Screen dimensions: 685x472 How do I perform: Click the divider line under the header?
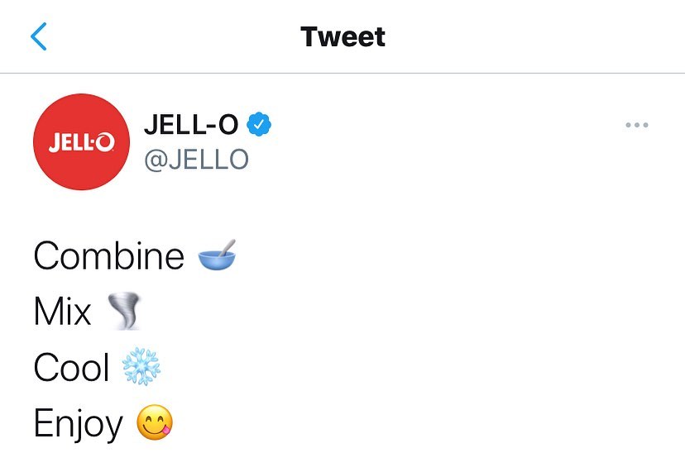(342, 74)
